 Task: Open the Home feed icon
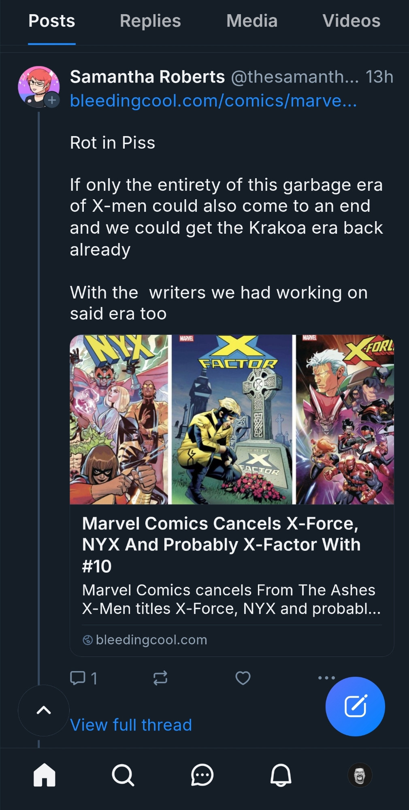[x=44, y=775]
